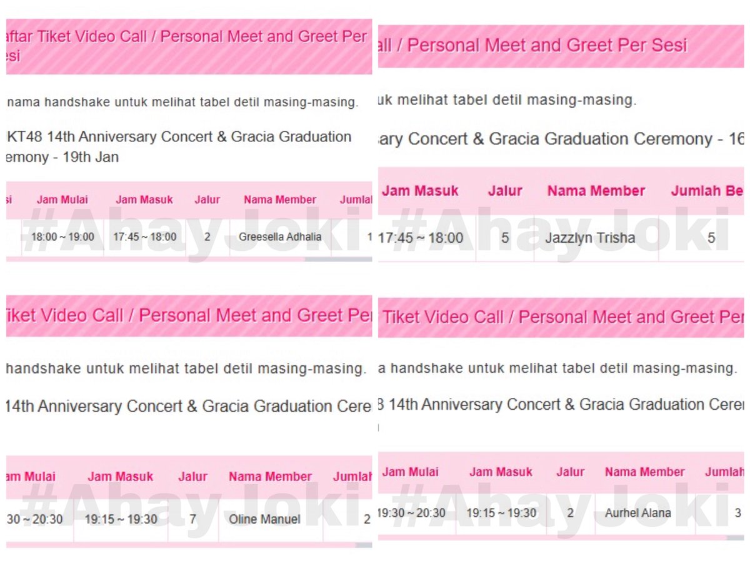The width and height of the screenshot is (750, 563).
Task: Click Jam Masuk header in Aurhel Alana's table
Action: [501, 472]
